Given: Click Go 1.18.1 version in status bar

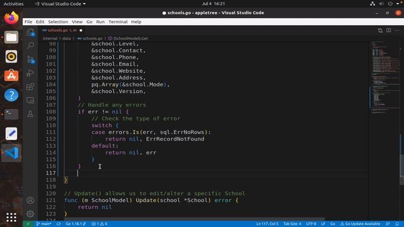Looking at the screenshot, I should pyautogui.click(x=76, y=224).
